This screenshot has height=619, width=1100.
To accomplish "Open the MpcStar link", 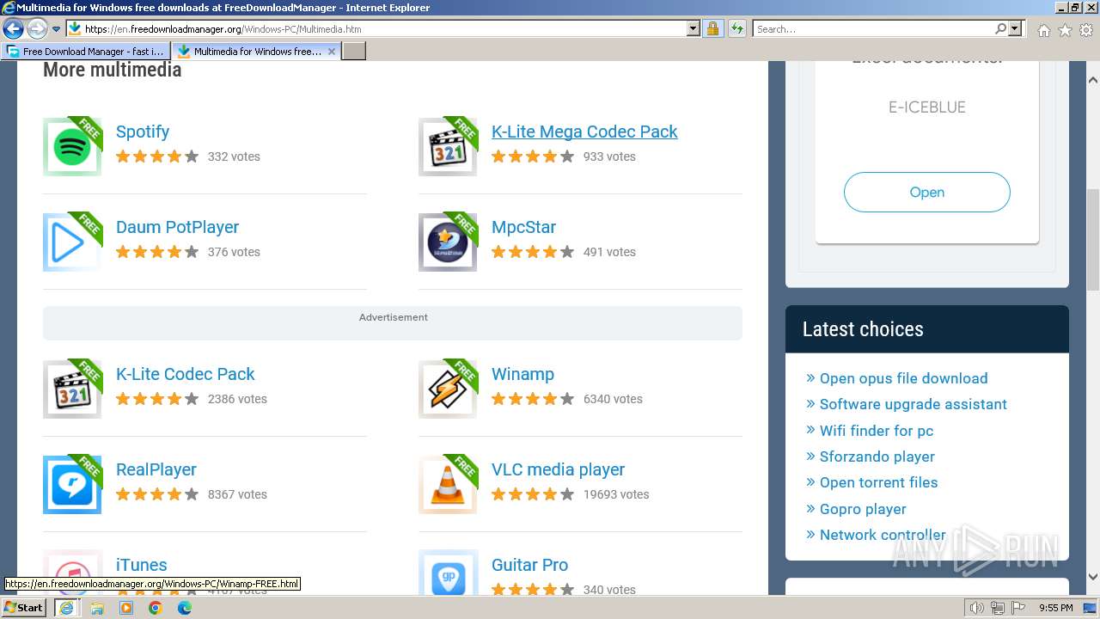I will (523, 227).
